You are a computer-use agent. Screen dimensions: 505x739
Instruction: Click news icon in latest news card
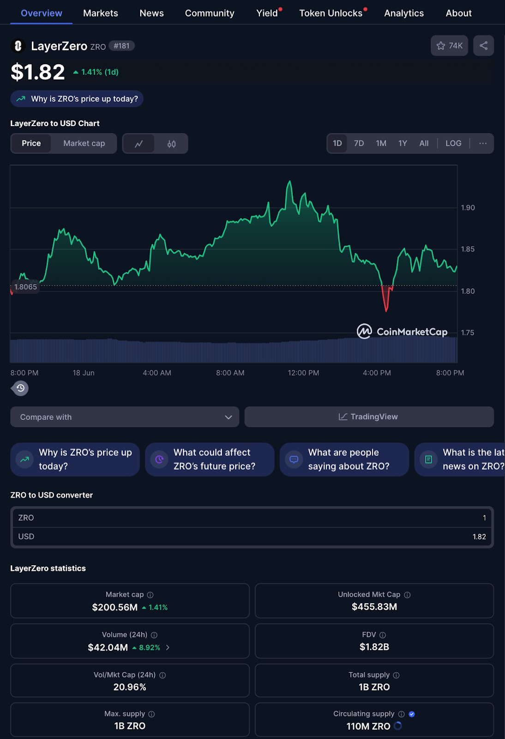coord(428,460)
